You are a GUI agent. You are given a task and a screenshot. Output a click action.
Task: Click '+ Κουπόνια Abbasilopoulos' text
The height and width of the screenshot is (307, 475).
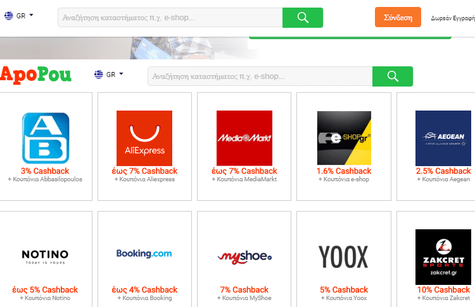tap(45, 179)
